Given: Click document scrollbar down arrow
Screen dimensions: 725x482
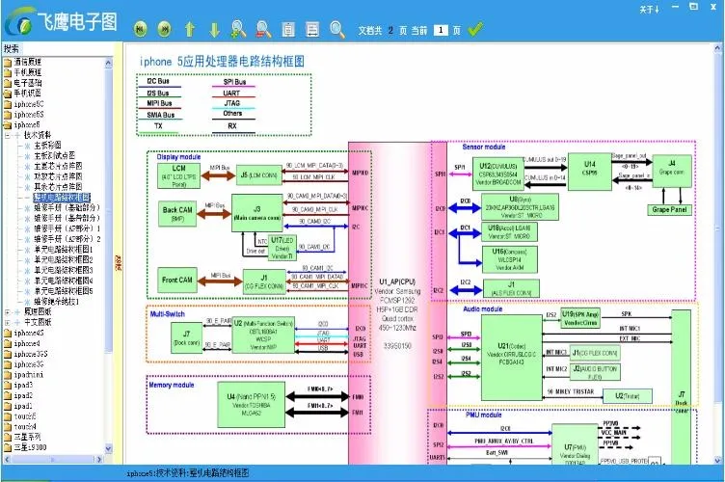Looking at the screenshot, I should (717, 460).
